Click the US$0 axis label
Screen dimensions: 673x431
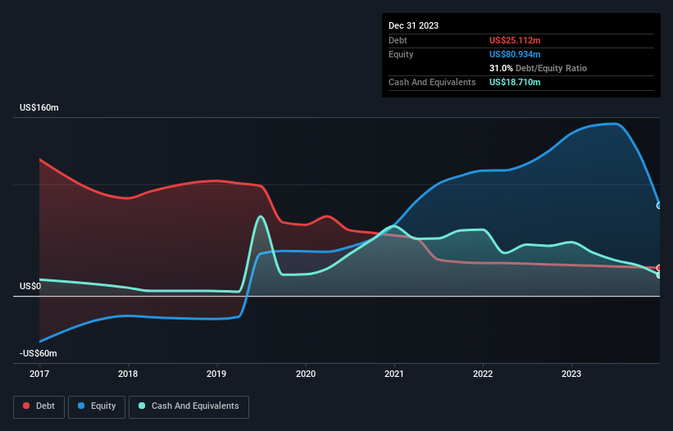30,286
